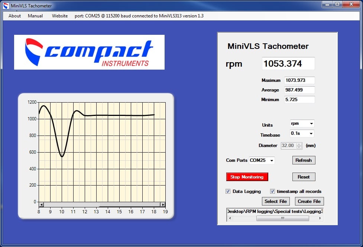Click the MiniVLS Tachometer title bar icon
363x247 pixels.
pos(6,6)
